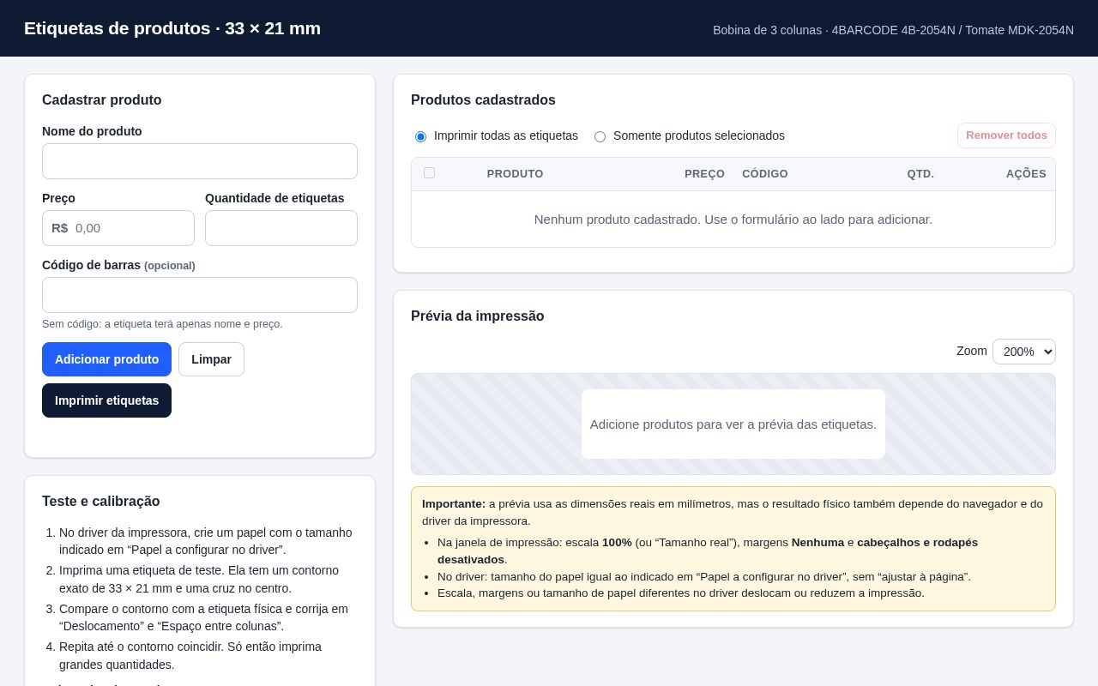Click the Limpar button

211,359
